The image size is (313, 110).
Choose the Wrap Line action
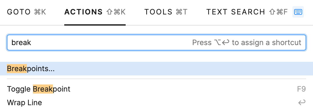pyautogui.click(x=156, y=102)
